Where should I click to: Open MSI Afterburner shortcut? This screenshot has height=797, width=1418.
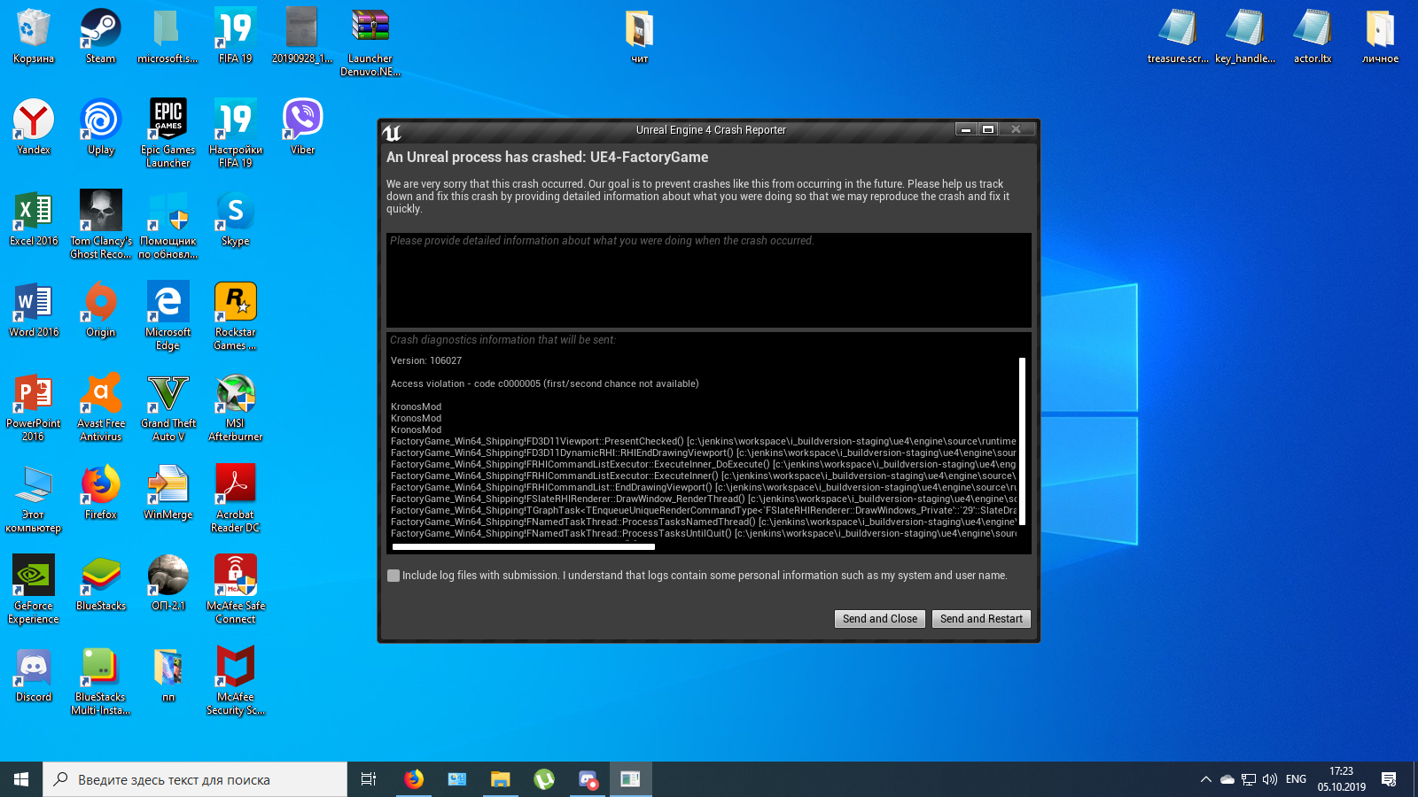(235, 406)
